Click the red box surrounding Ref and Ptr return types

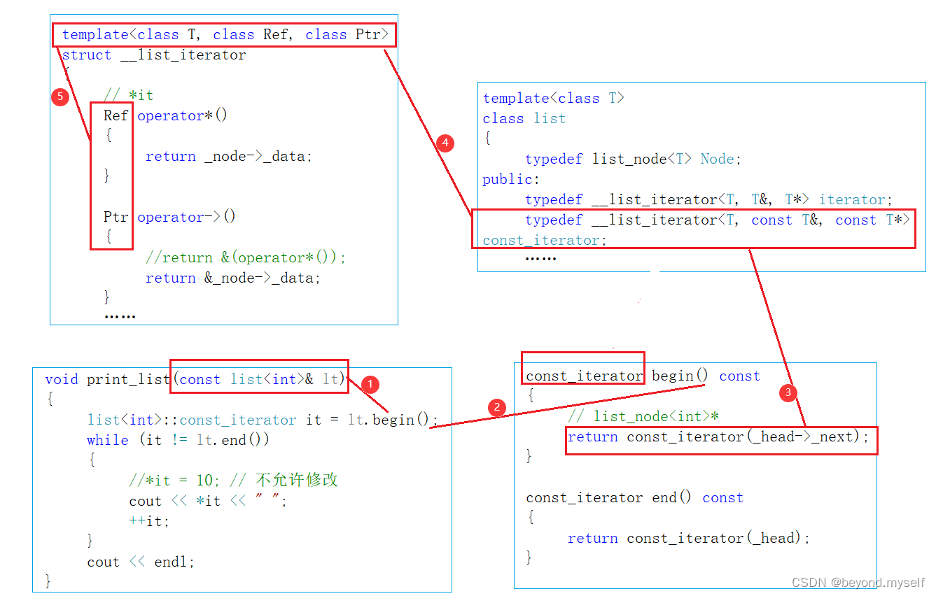coord(111,175)
